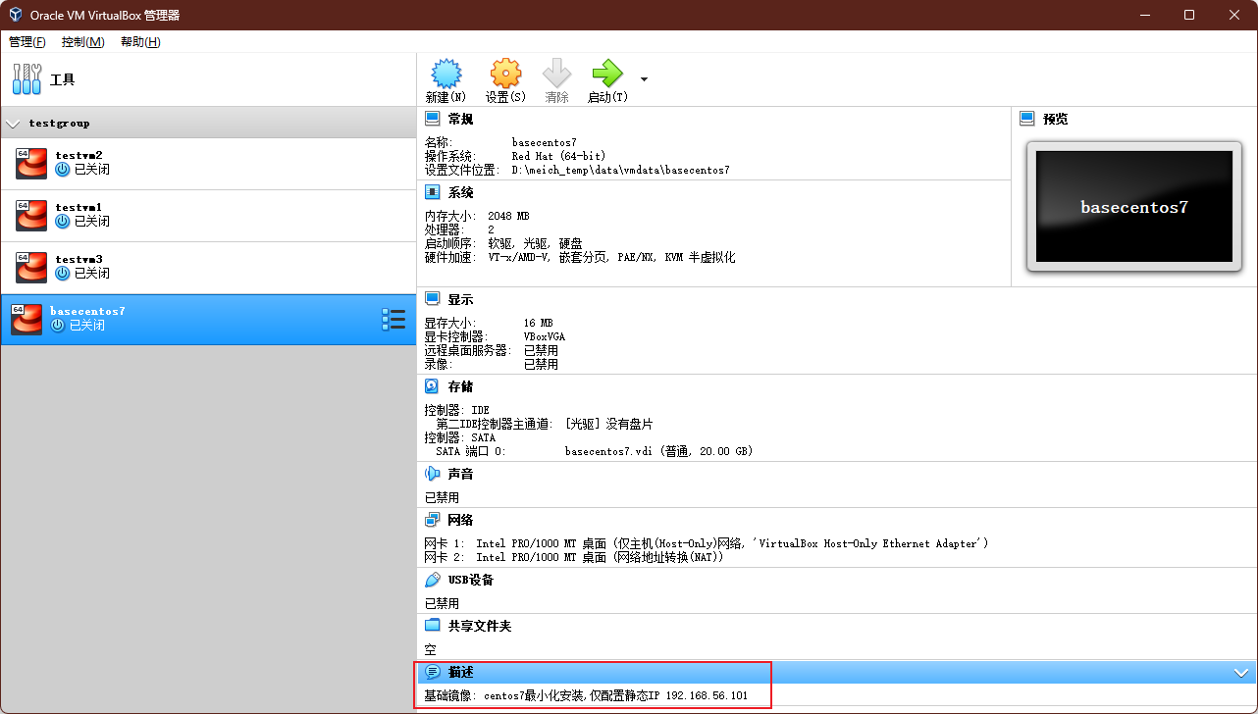Click the settings file path D:\meich_temp
This screenshot has height=714, width=1258.
[620, 170]
